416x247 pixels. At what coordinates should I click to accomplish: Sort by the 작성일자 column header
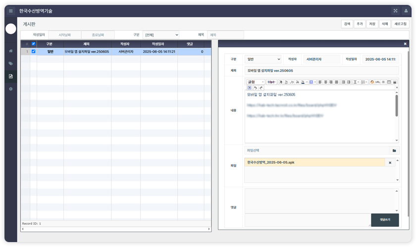(x=158, y=44)
